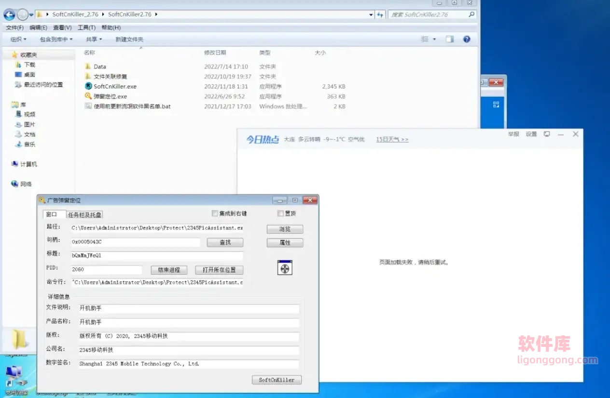Enable the 置顶 always-on-top checkbox
The height and width of the screenshot is (398, 610).
coord(280,213)
